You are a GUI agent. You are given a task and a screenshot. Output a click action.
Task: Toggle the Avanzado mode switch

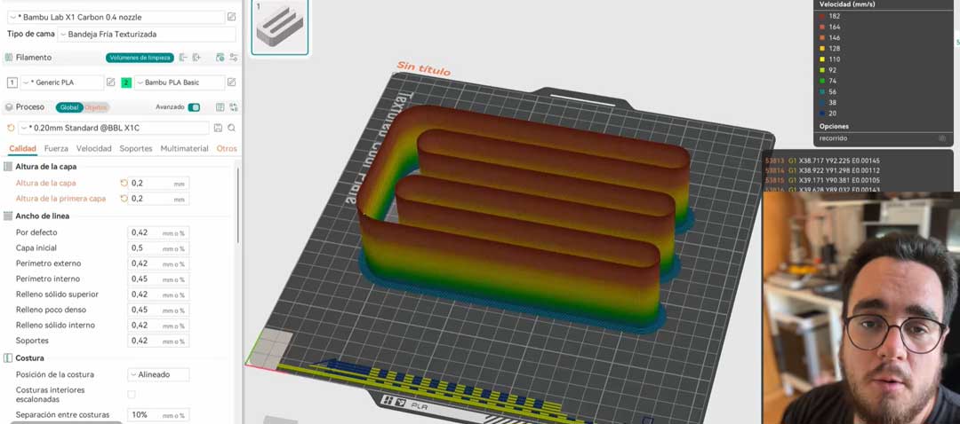pyautogui.click(x=194, y=107)
